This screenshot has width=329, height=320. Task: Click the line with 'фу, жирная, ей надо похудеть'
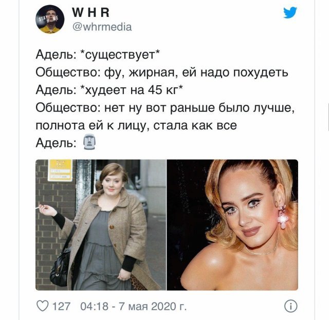[x=162, y=73]
